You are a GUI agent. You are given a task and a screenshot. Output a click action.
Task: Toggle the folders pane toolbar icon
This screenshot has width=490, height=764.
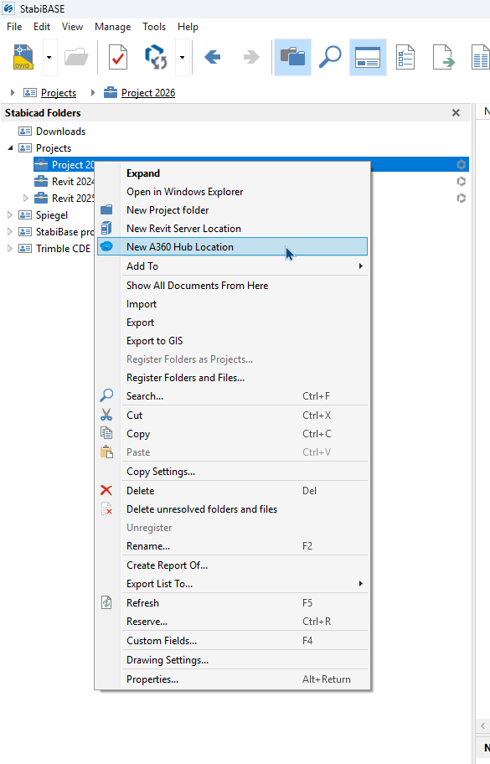(292, 58)
